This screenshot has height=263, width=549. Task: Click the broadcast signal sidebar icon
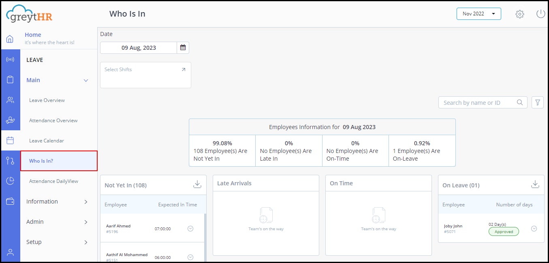[x=10, y=59]
